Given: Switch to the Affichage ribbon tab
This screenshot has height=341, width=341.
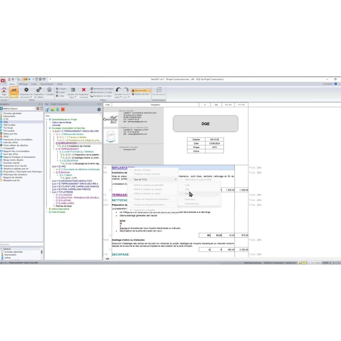Looking at the screenshot, I should 23,84.
